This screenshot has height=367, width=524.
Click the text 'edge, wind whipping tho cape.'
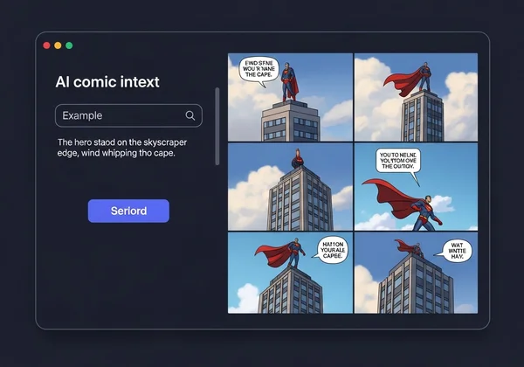116,153
